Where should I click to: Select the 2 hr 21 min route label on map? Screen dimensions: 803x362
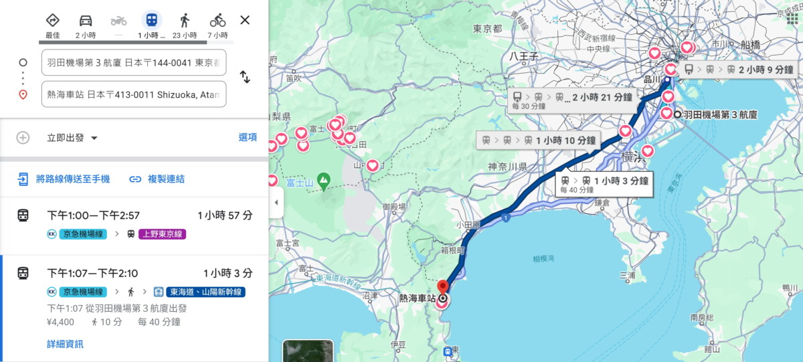tap(573, 98)
